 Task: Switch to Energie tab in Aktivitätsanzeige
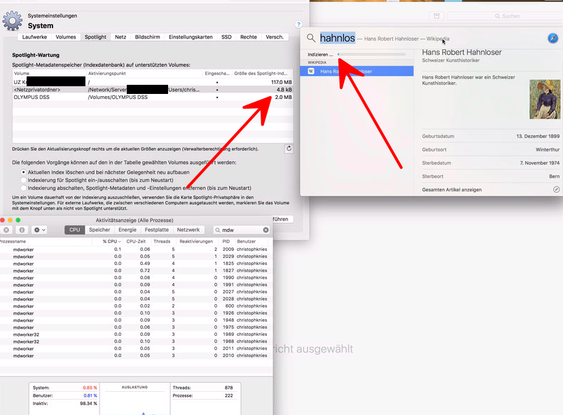point(127,230)
